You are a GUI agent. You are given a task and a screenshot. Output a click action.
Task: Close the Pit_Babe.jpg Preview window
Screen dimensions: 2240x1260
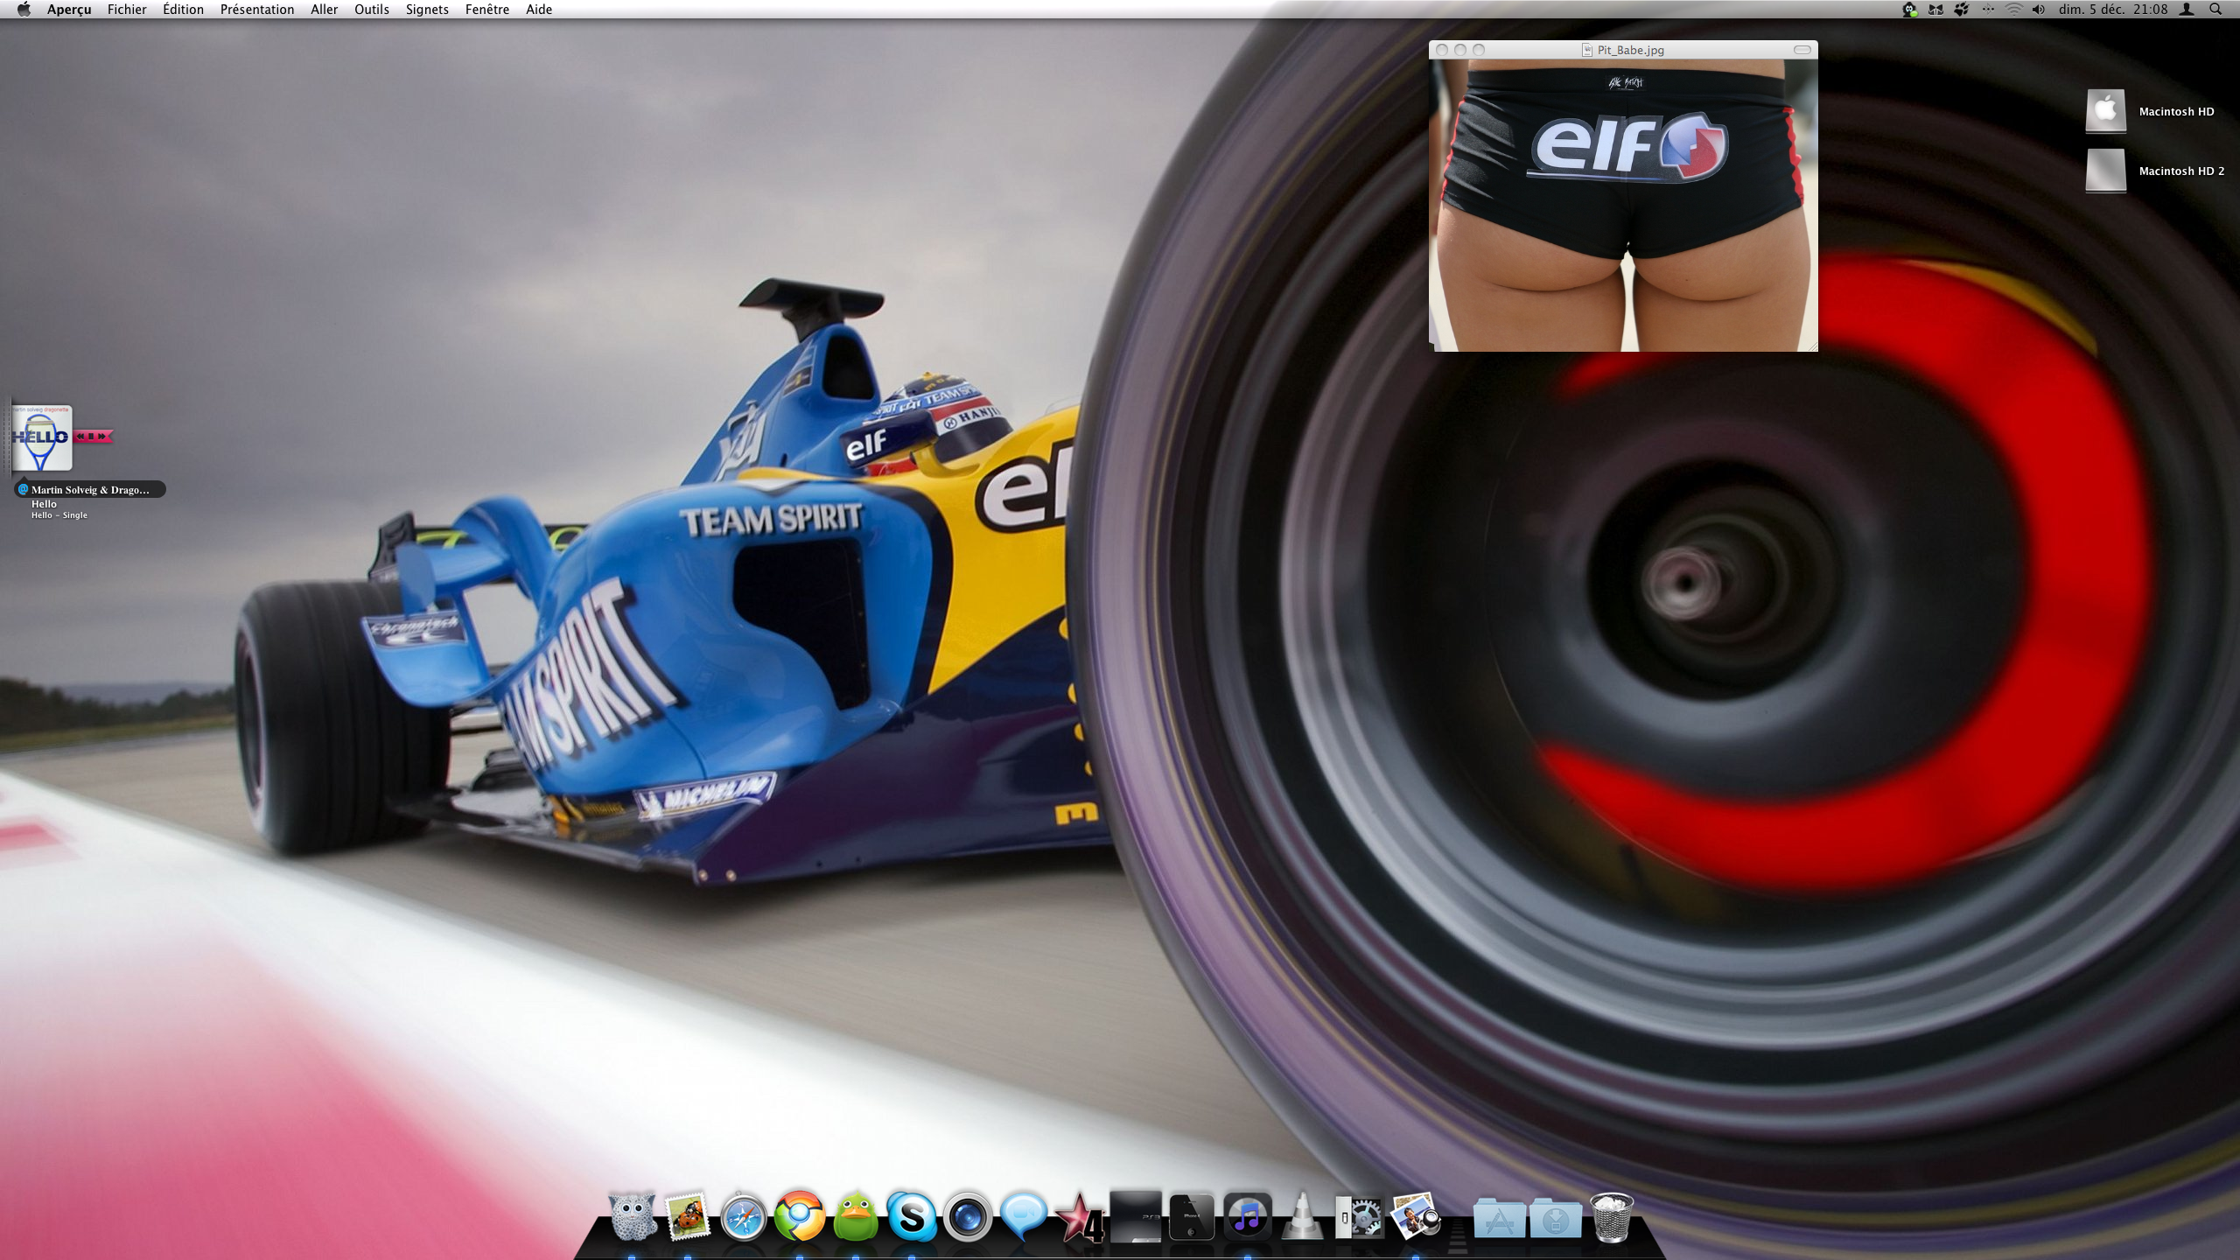coord(1442,50)
